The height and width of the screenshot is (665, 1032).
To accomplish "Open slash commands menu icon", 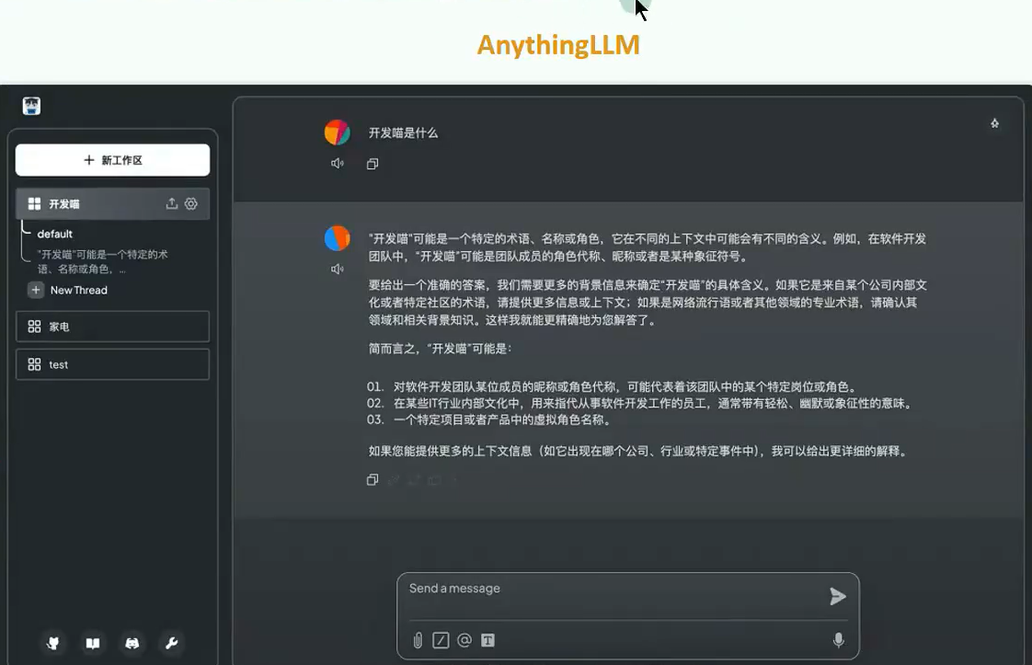I will click(x=441, y=640).
